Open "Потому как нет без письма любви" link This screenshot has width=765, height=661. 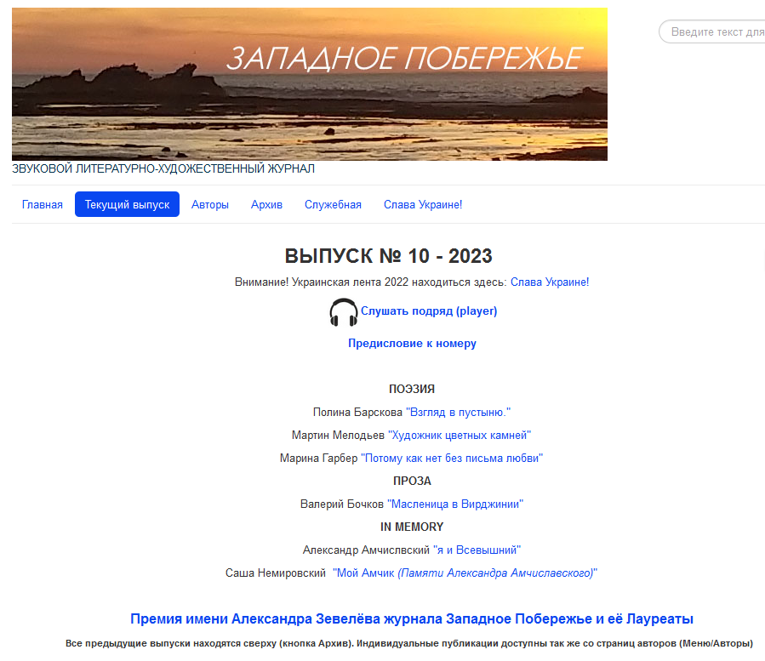point(452,458)
